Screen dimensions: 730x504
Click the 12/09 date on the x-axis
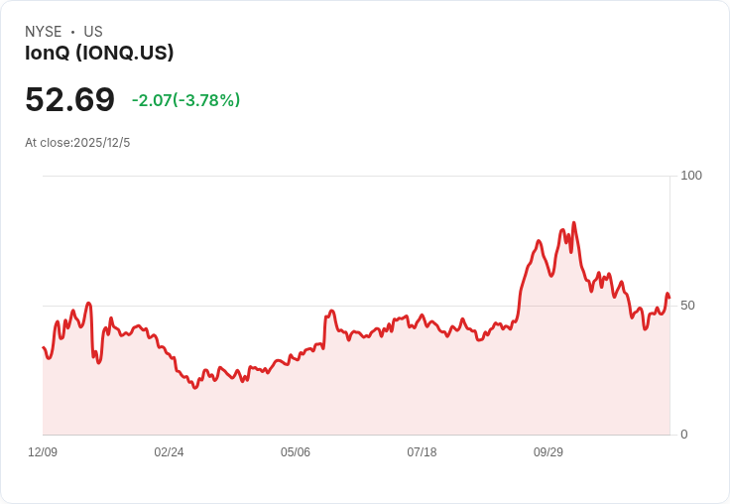point(43,452)
